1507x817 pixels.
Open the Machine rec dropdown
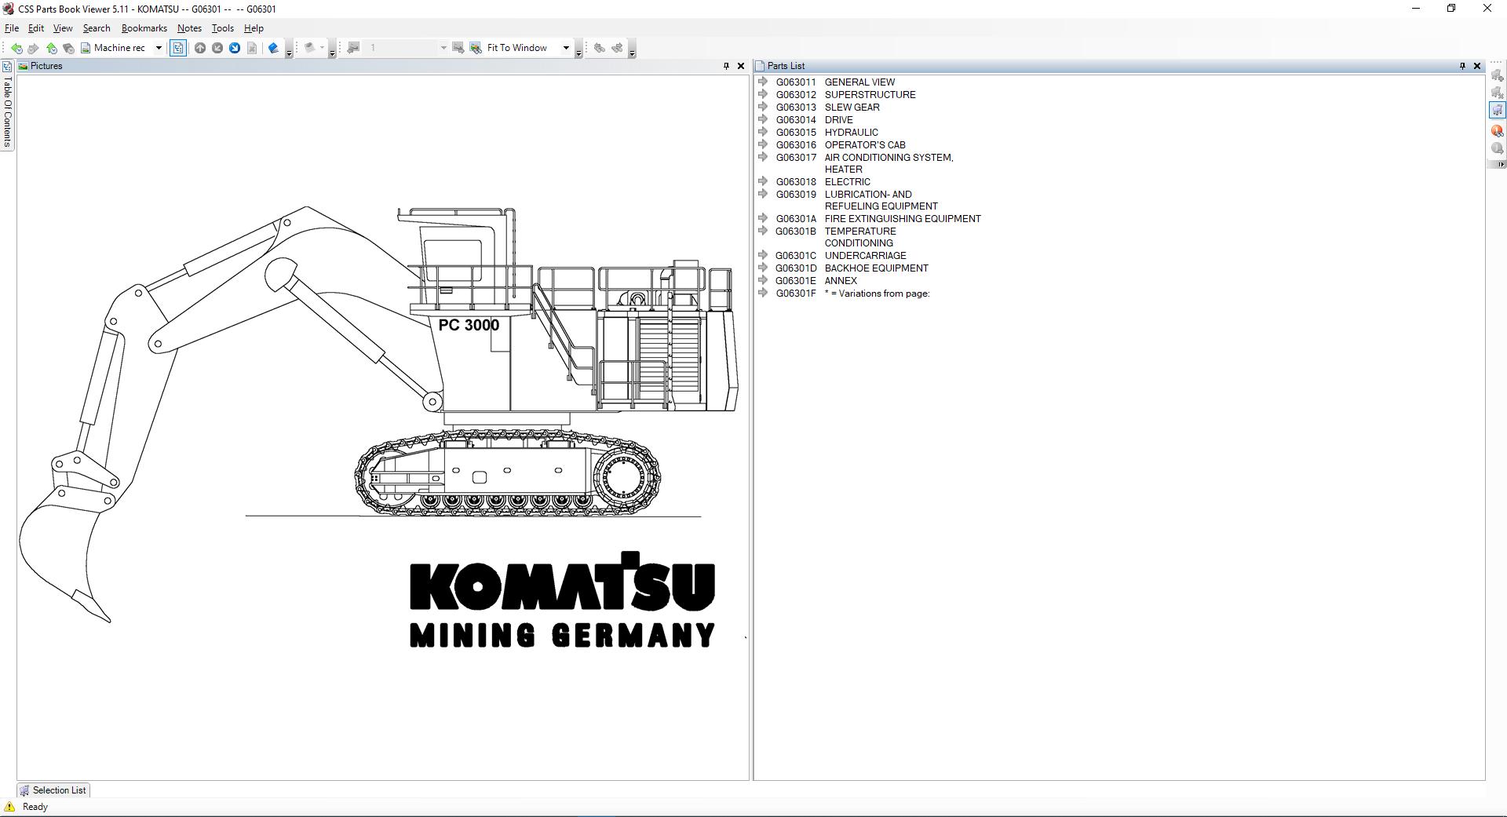[158, 48]
